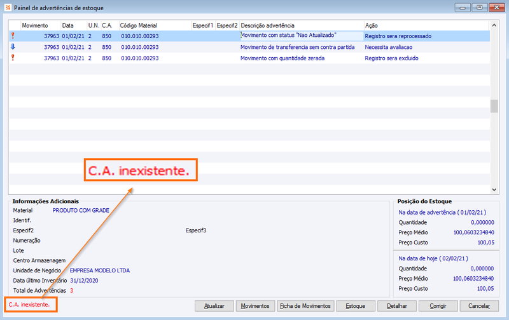Viewport: 509px width, 320px height.
Task: Click the application icon in the title bar
Action: (x=8, y=8)
